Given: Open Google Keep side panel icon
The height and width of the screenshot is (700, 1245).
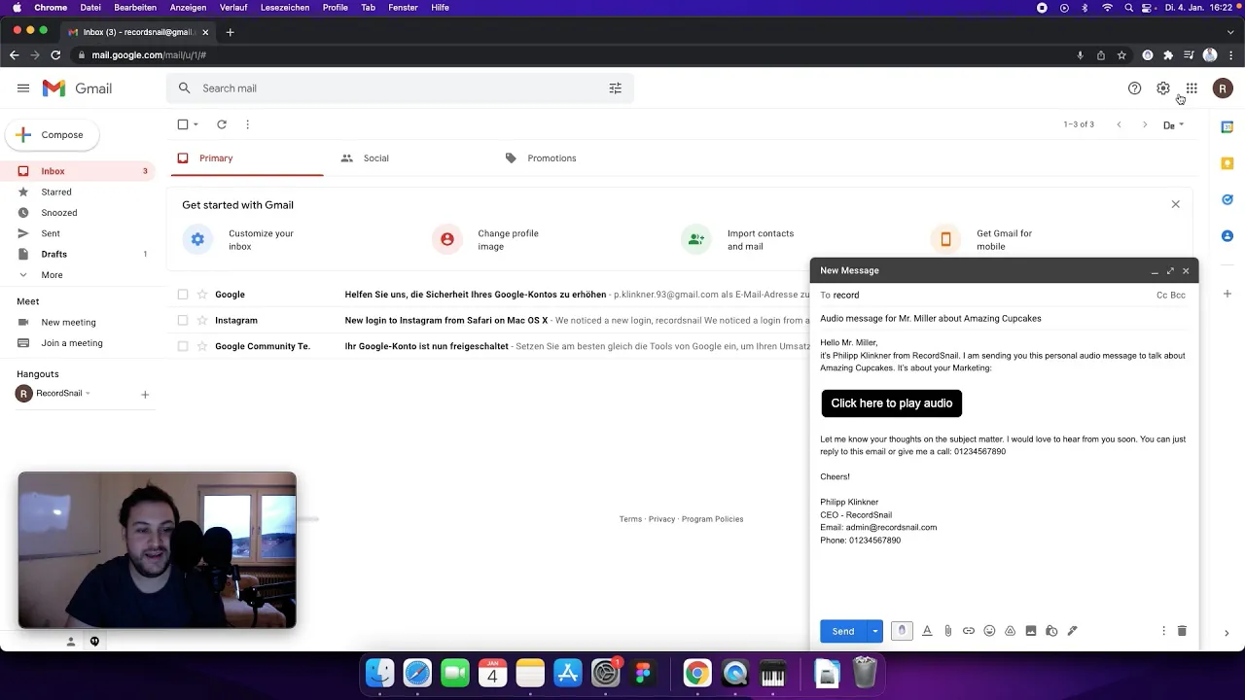Looking at the screenshot, I should pyautogui.click(x=1227, y=163).
